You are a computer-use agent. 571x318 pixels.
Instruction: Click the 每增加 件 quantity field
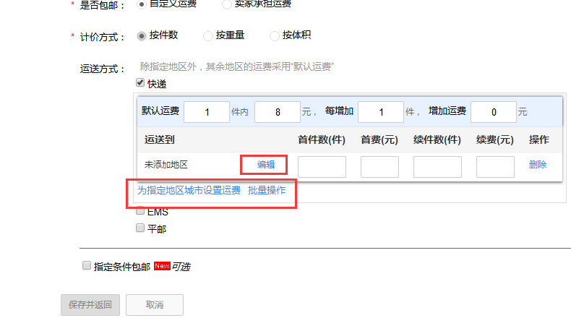[x=380, y=112]
